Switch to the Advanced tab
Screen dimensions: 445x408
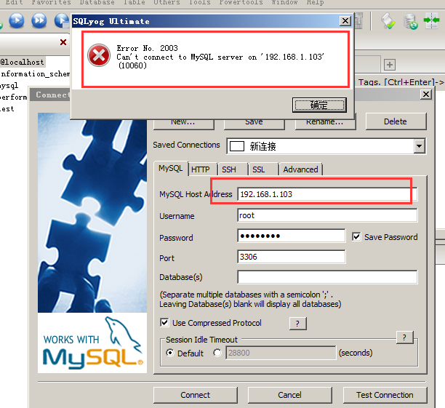tap(300, 169)
